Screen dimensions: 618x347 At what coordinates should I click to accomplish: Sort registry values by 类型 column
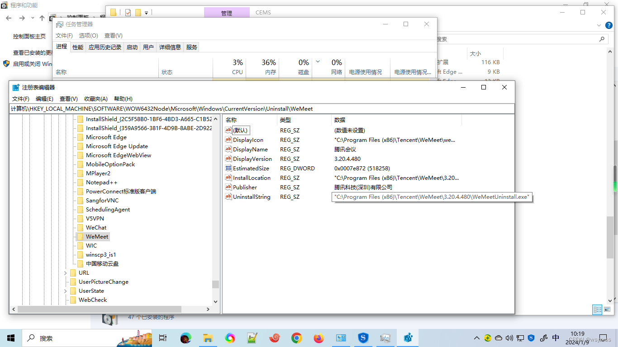click(x=304, y=120)
